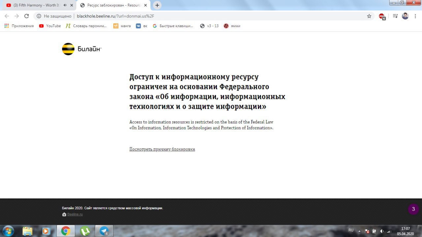The width and height of the screenshot is (422, 237).
Task: Go back with the browser back arrow
Action: coord(7,16)
